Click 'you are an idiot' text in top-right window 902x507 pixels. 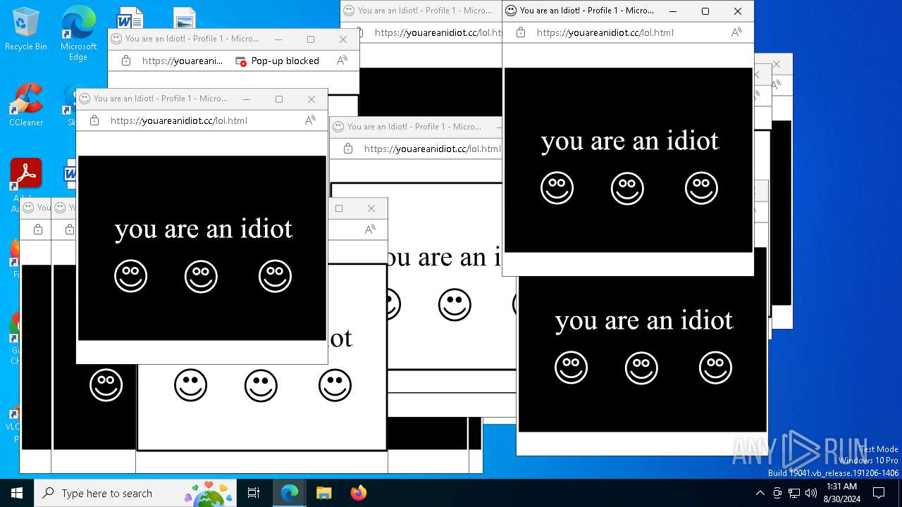[x=630, y=142]
